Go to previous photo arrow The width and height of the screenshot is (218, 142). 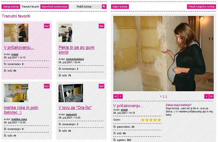coord(121,97)
